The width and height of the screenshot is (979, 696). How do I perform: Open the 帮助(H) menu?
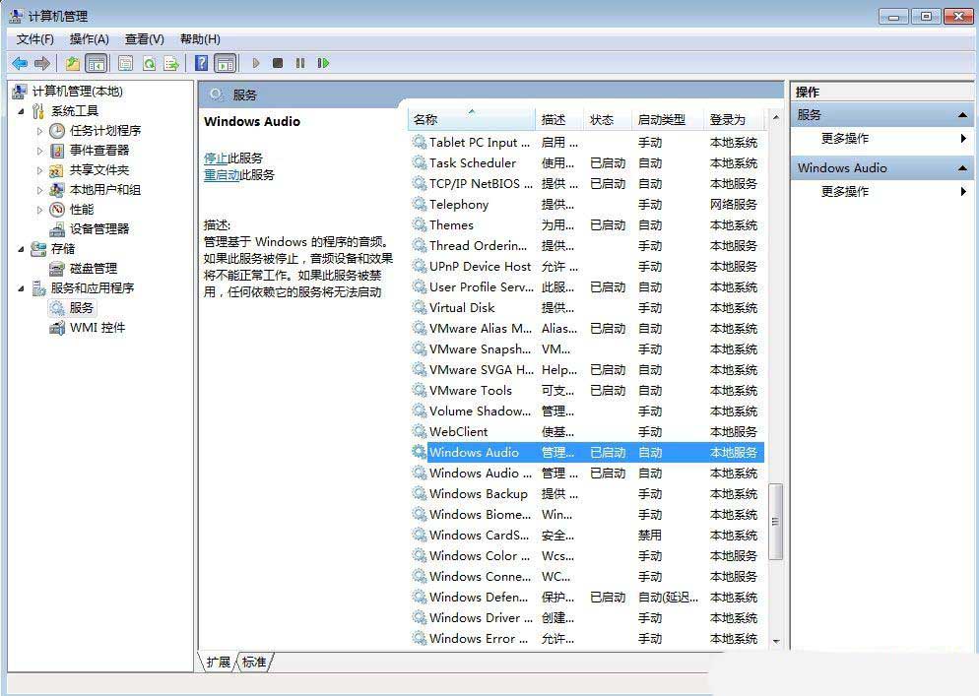coord(200,39)
